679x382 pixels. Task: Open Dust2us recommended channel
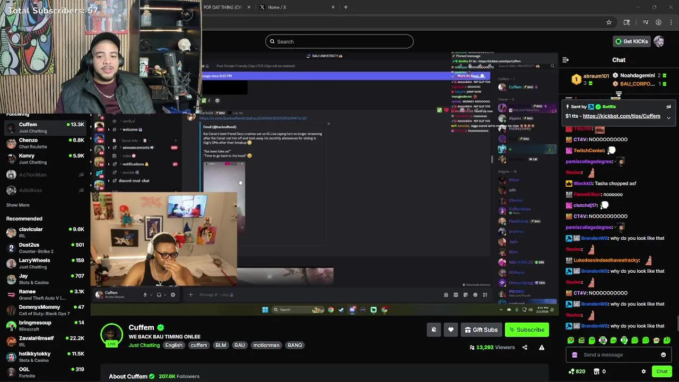45,248
